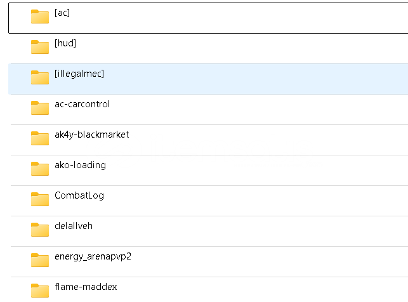Click the energy_arenapvp2 folder icon
This screenshot has height=302, width=408.
click(x=40, y=260)
